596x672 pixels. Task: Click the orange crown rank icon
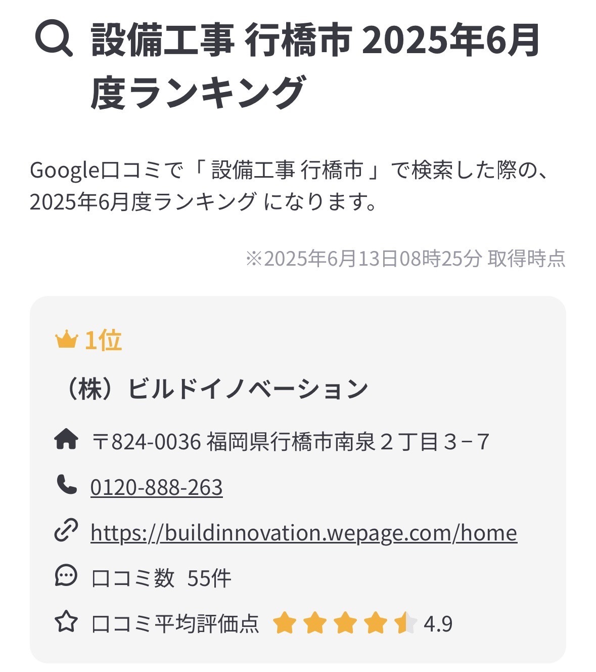tap(66, 340)
